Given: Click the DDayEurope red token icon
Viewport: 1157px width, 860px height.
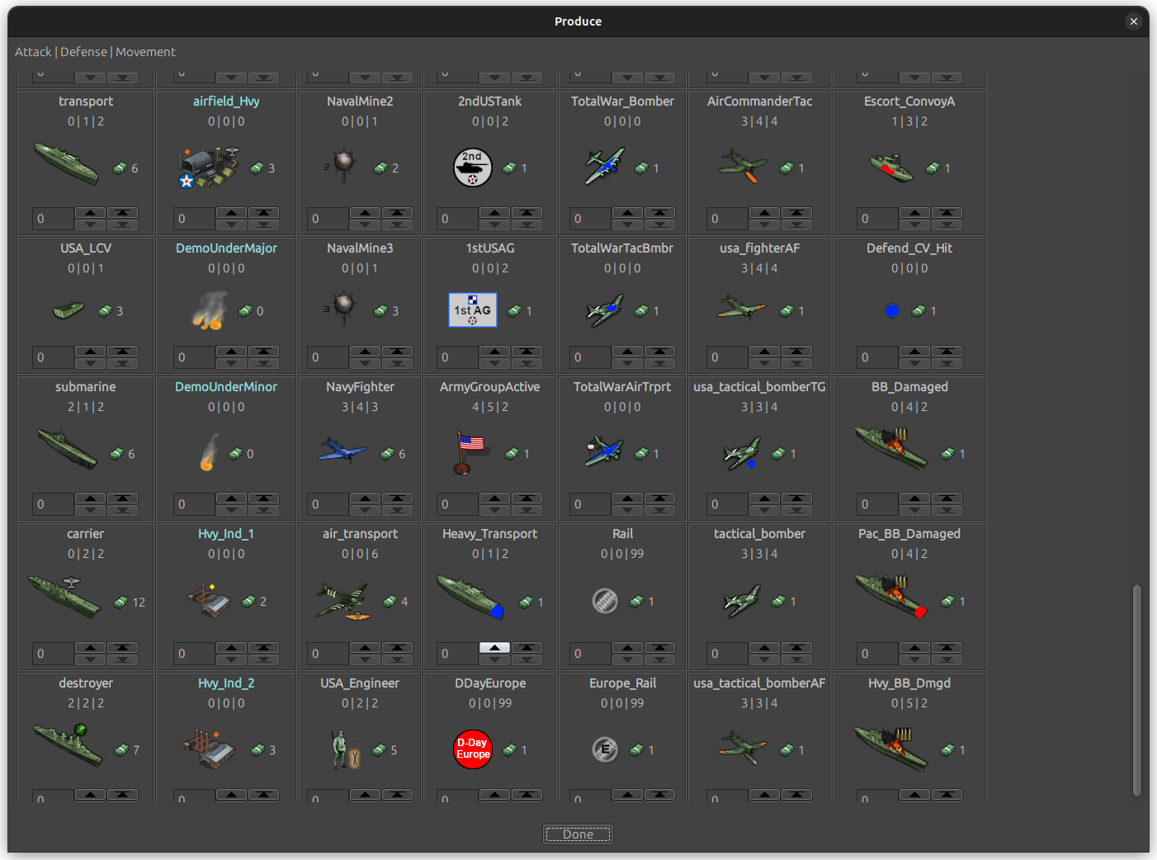Looking at the screenshot, I should coord(472,749).
